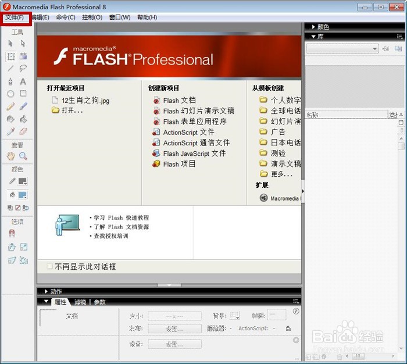Expand the 动作 panel
This screenshot has width=407, height=364.
coord(46,291)
